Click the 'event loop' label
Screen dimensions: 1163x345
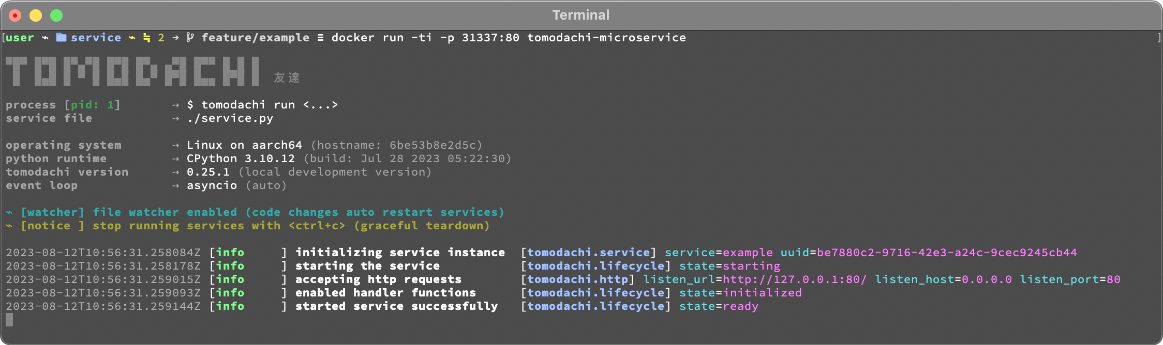pos(41,185)
